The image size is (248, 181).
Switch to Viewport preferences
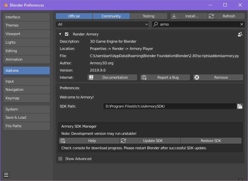tap(27, 34)
